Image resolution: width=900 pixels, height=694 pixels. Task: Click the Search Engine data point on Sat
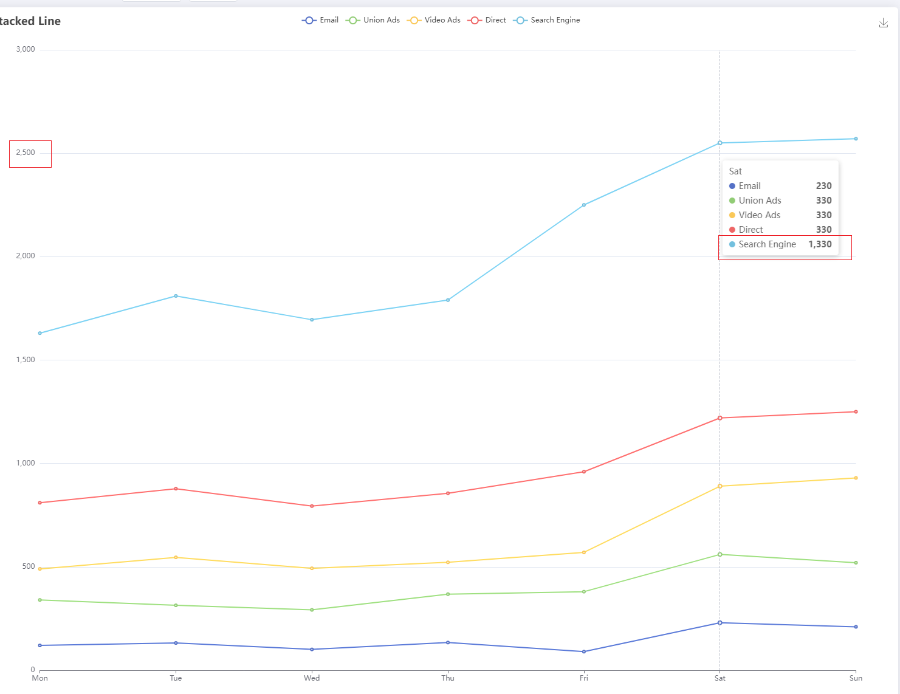coord(720,143)
